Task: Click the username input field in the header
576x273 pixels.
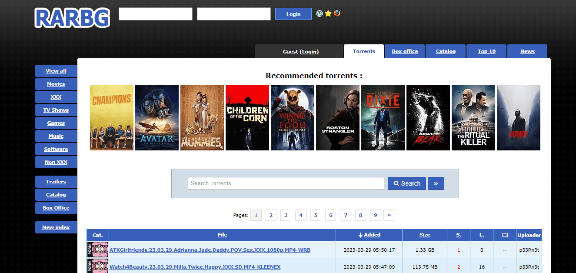Action: pos(156,14)
